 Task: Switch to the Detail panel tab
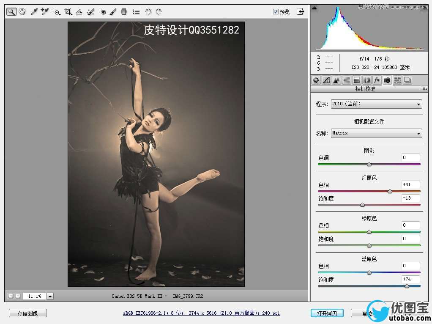pos(336,80)
